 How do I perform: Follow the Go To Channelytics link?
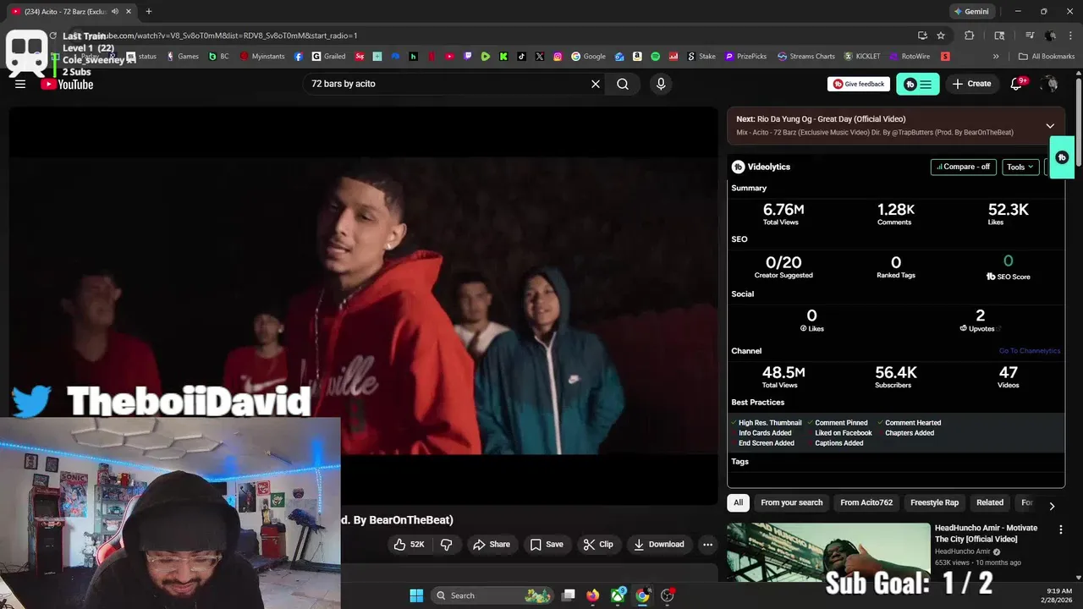[1030, 351]
